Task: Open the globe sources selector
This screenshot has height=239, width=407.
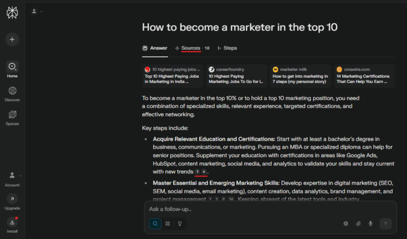Action: pos(346,224)
